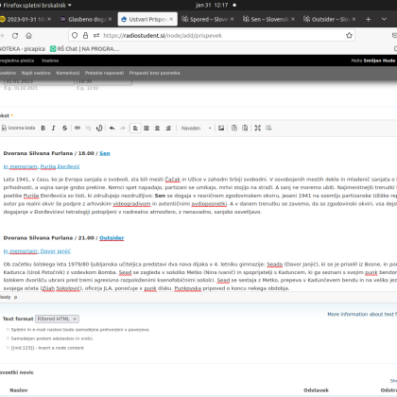The height and width of the screenshot is (397, 397).
Task: Open More information about text formats link
Action: point(362,314)
